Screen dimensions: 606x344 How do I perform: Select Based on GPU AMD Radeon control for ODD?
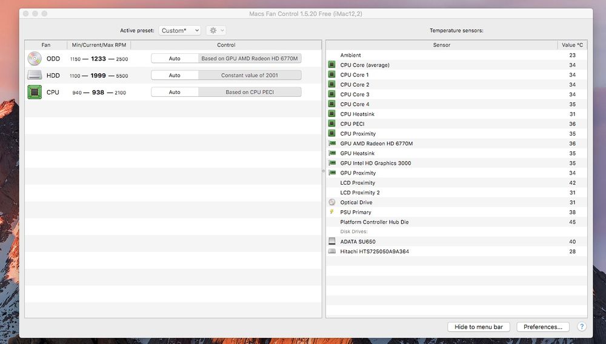[250, 58]
